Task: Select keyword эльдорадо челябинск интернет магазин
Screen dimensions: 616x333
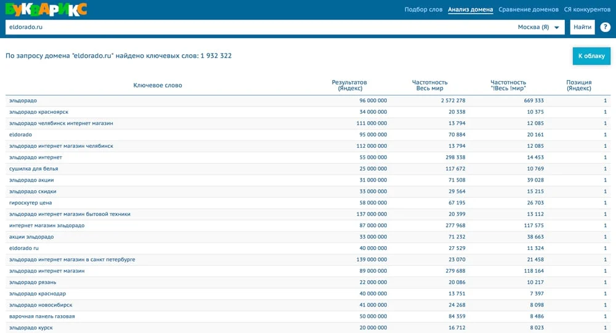Action: pyautogui.click(x=61, y=123)
